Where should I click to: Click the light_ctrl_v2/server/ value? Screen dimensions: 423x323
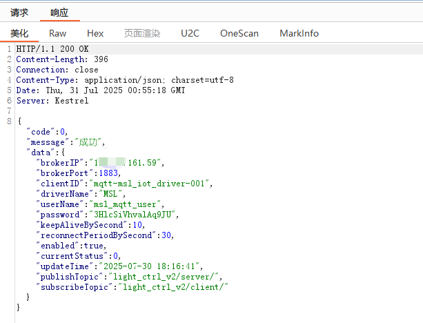pos(164,277)
